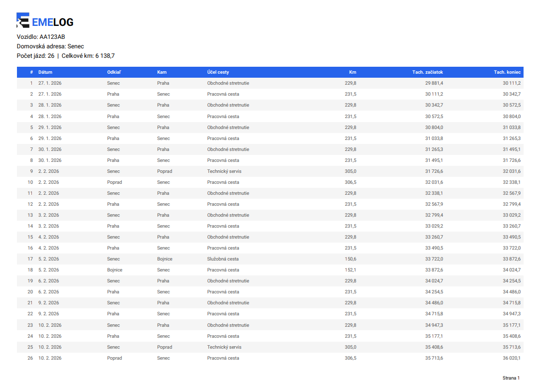Select the final odometer reading 36 020,1

coord(512,358)
